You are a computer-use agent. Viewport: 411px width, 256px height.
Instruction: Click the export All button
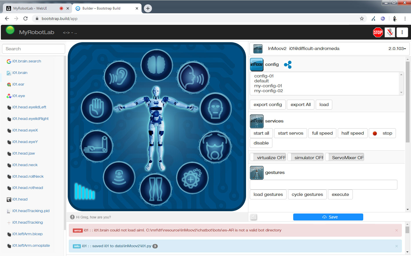coord(301,105)
